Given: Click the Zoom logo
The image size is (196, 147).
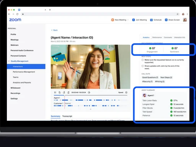Looking at the screenshot, I should 15,20.
